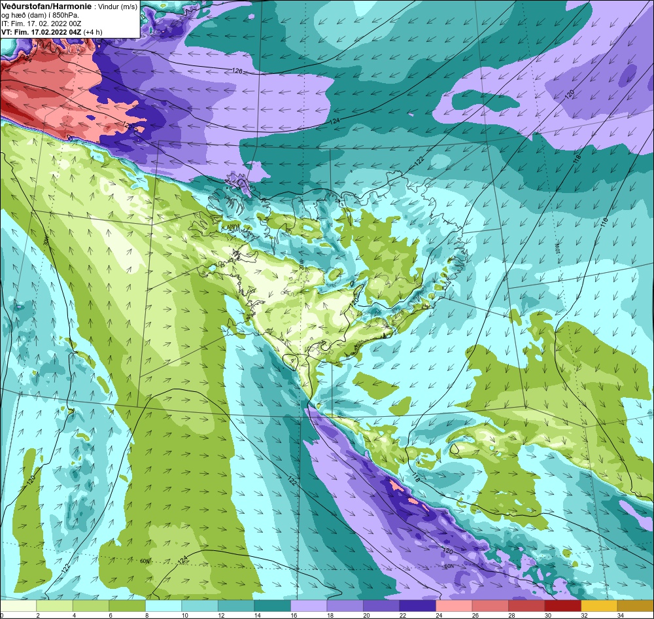Click the legend scale number "30"
Viewport: 654px width, 619px height.
548,615
